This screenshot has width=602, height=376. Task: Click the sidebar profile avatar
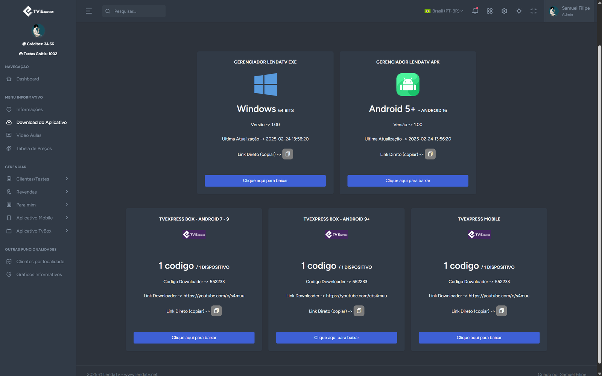tap(38, 31)
